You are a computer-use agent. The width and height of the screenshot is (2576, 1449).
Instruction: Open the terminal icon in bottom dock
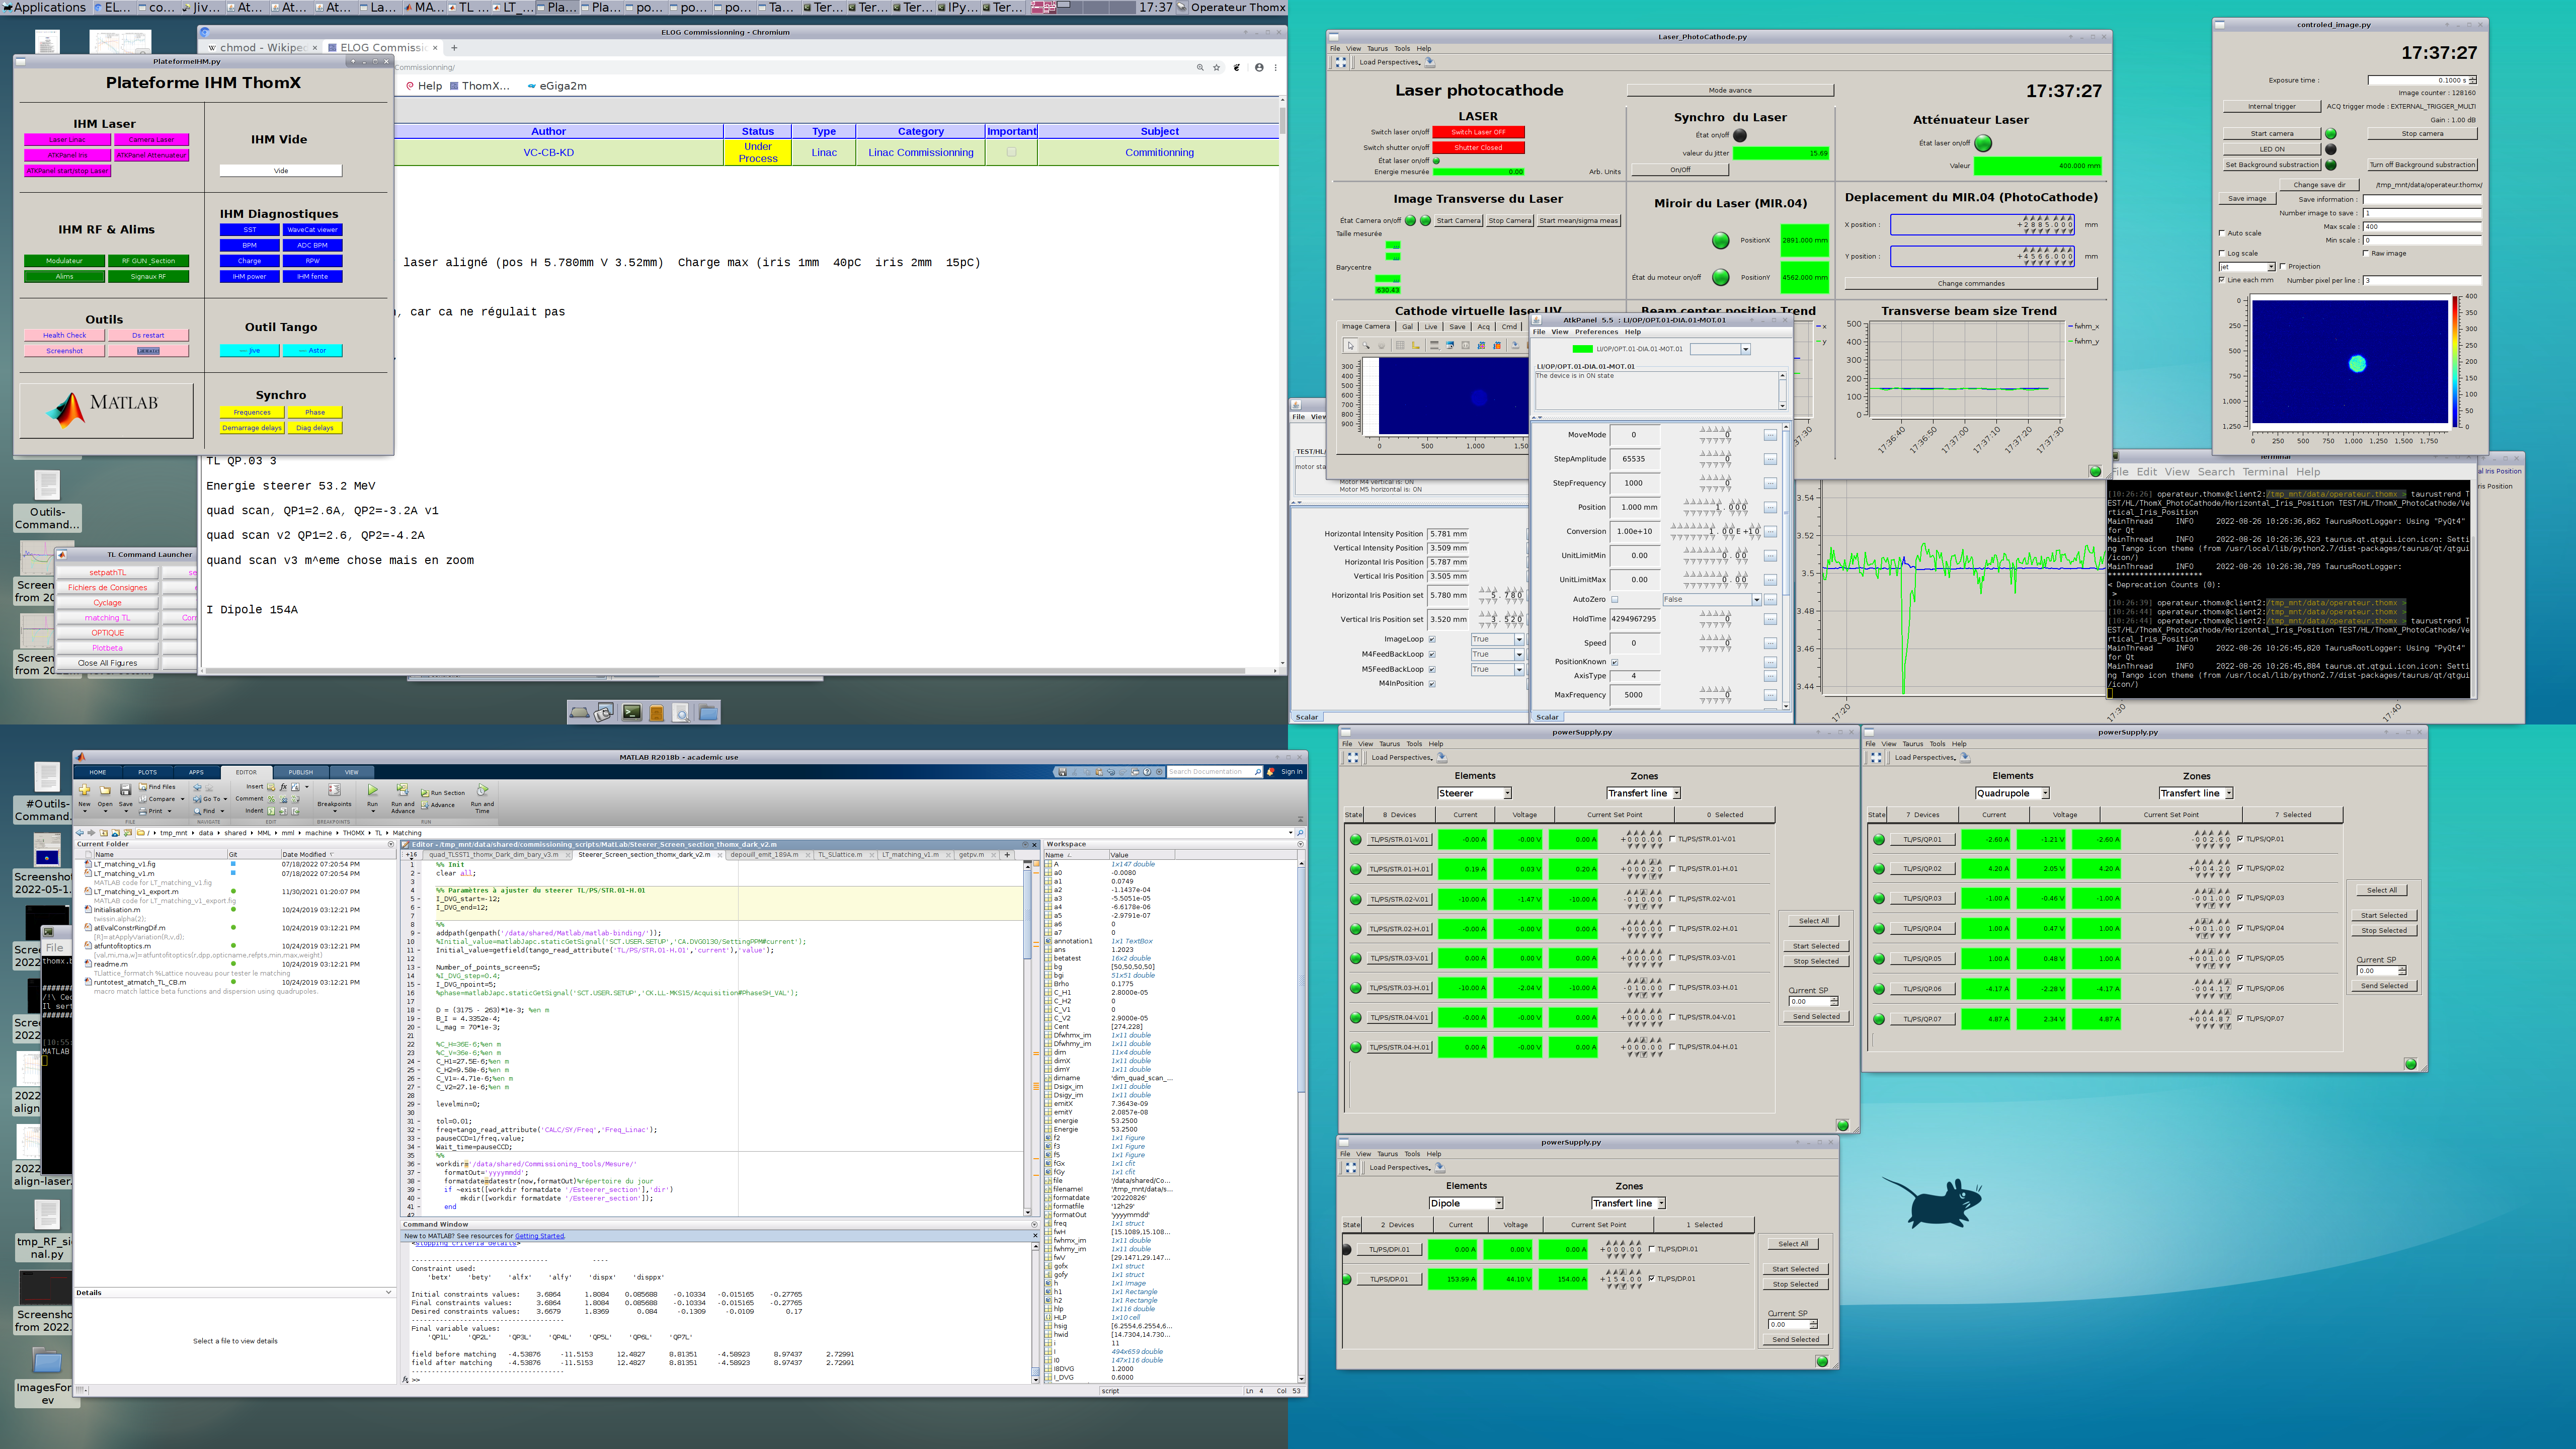tap(632, 712)
